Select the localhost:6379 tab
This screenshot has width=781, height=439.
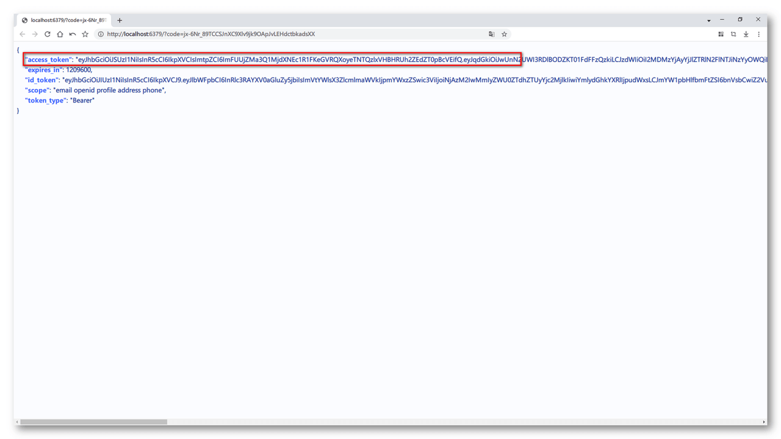coord(64,20)
